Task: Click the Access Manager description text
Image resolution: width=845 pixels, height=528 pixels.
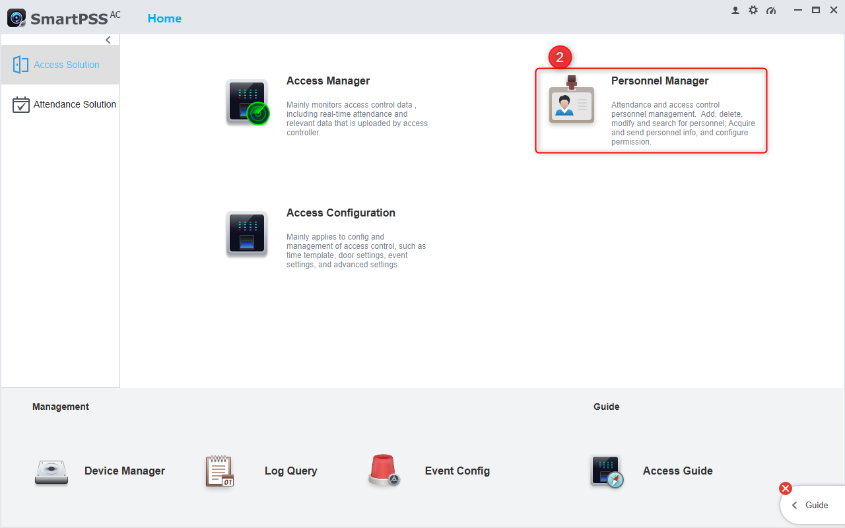Action: pyautogui.click(x=357, y=119)
